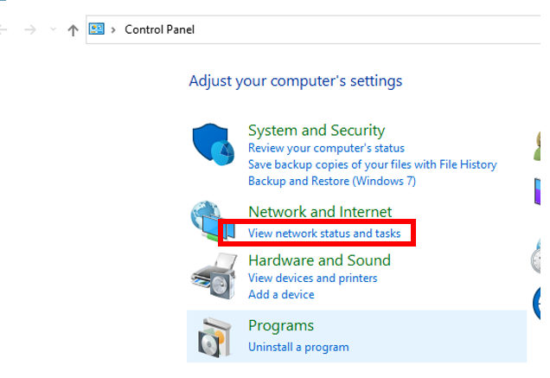Open Save backup copies with File History
Viewport: 550px width, 378px height.
(x=372, y=164)
